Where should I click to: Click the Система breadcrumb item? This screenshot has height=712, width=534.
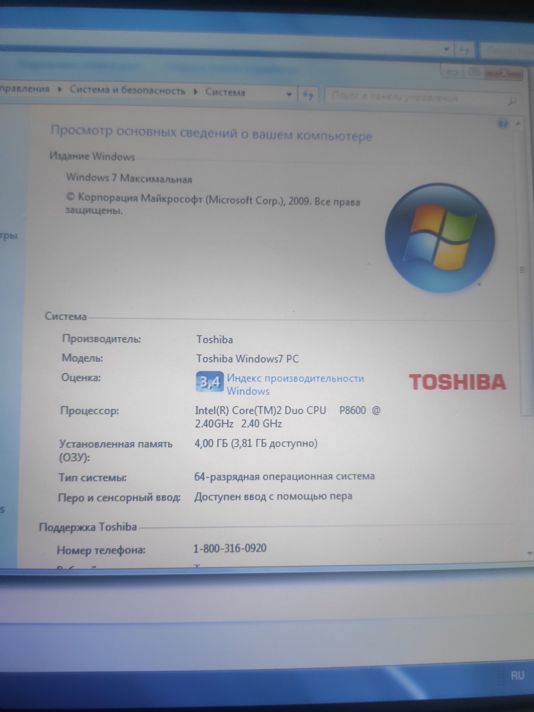pos(225,93)
